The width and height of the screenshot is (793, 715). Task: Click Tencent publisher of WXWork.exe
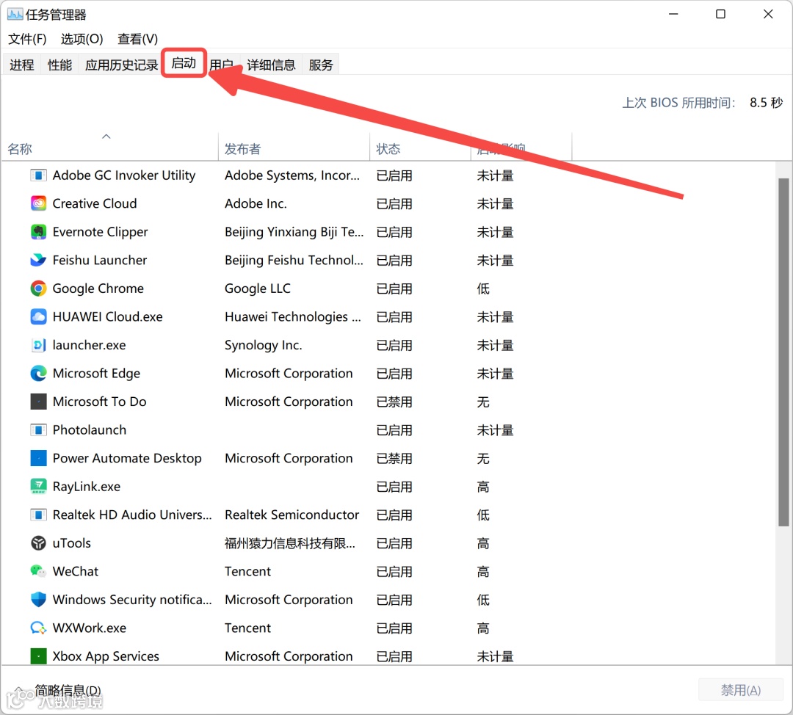[248, 628]
